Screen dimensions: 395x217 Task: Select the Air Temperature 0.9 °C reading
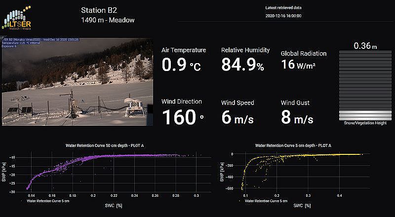[x=181, y=65]
